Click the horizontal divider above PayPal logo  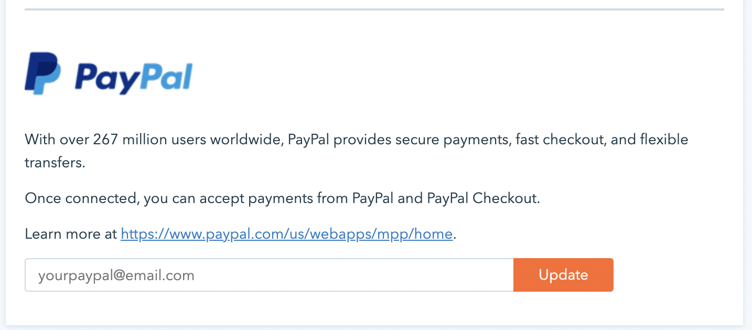[374, 9]
